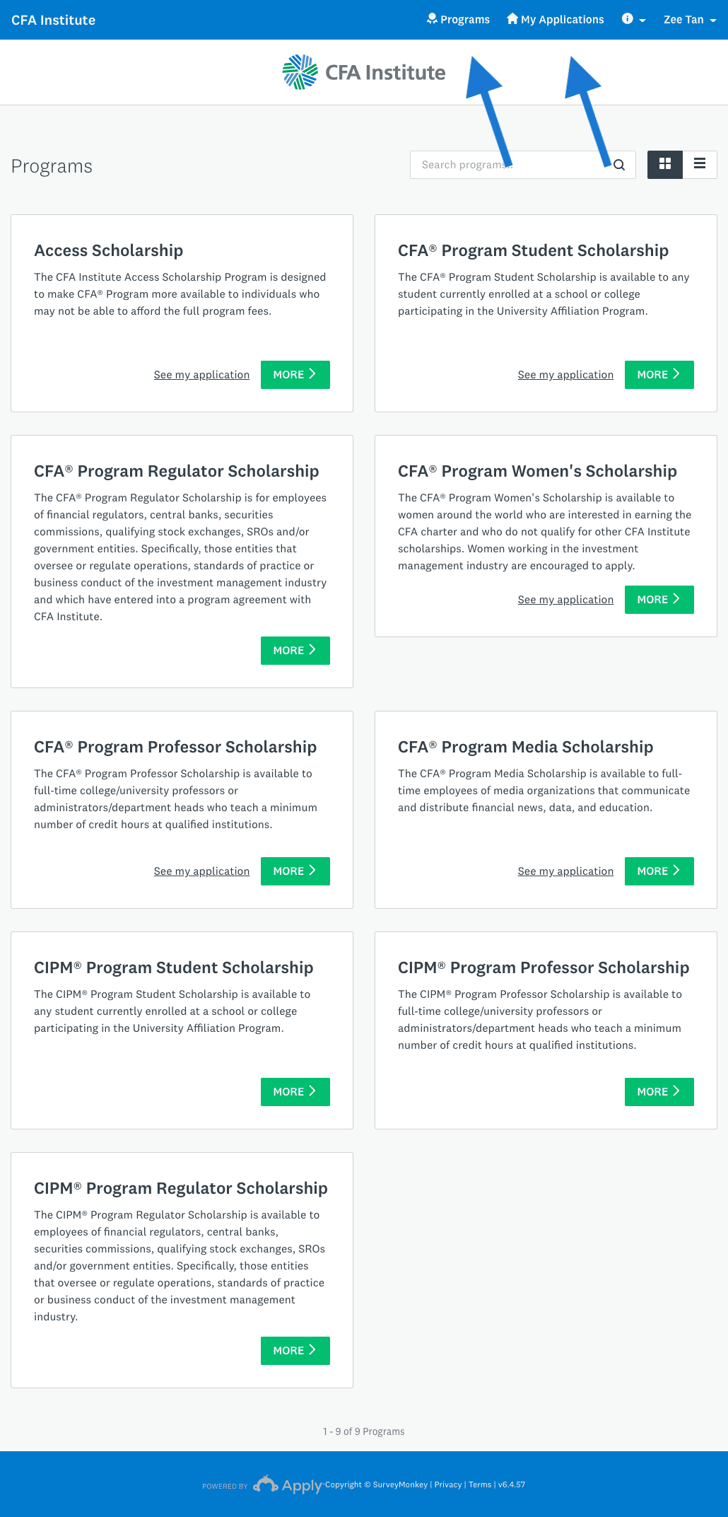
Task: Open the info icon dropdown
Action: [633, 20]
